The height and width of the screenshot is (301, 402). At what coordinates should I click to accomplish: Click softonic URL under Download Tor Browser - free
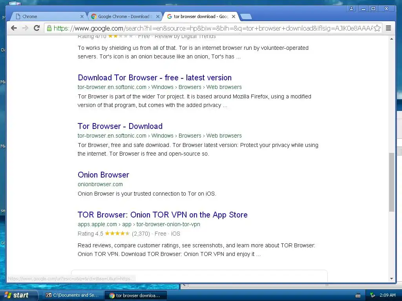(x=160, y=87)
